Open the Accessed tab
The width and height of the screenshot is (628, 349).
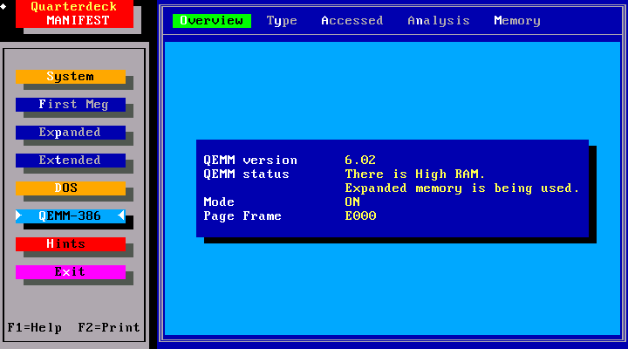[x=352, y=21]
